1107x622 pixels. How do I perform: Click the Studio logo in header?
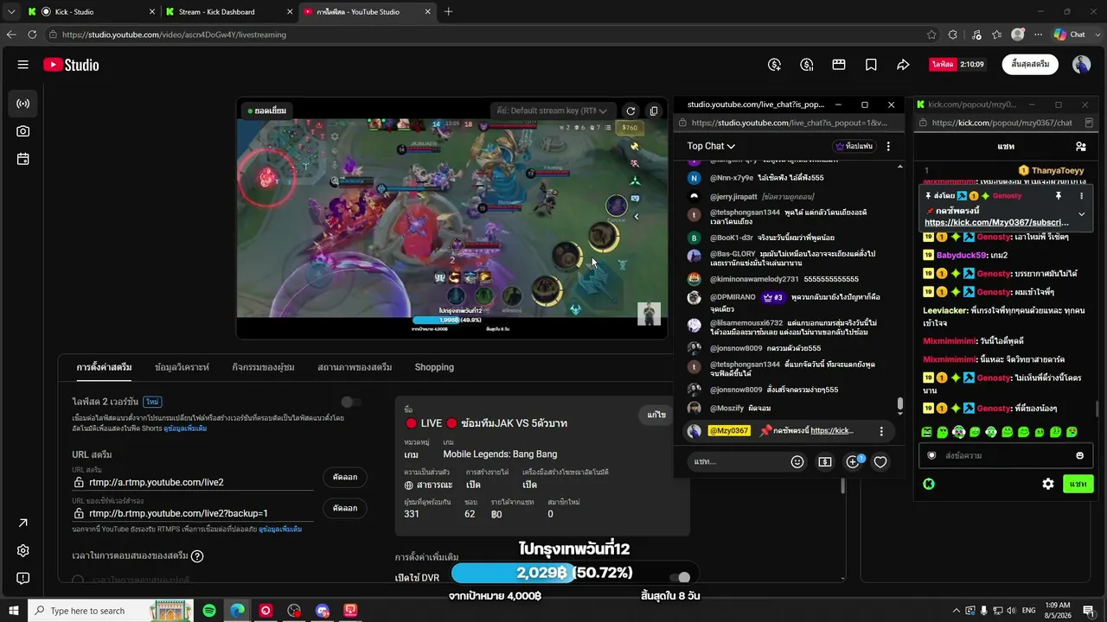pos(71,65)
